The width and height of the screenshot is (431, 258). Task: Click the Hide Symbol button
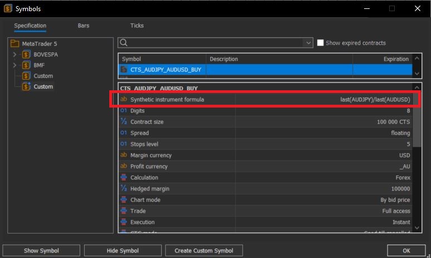click(x=123, y=251)
